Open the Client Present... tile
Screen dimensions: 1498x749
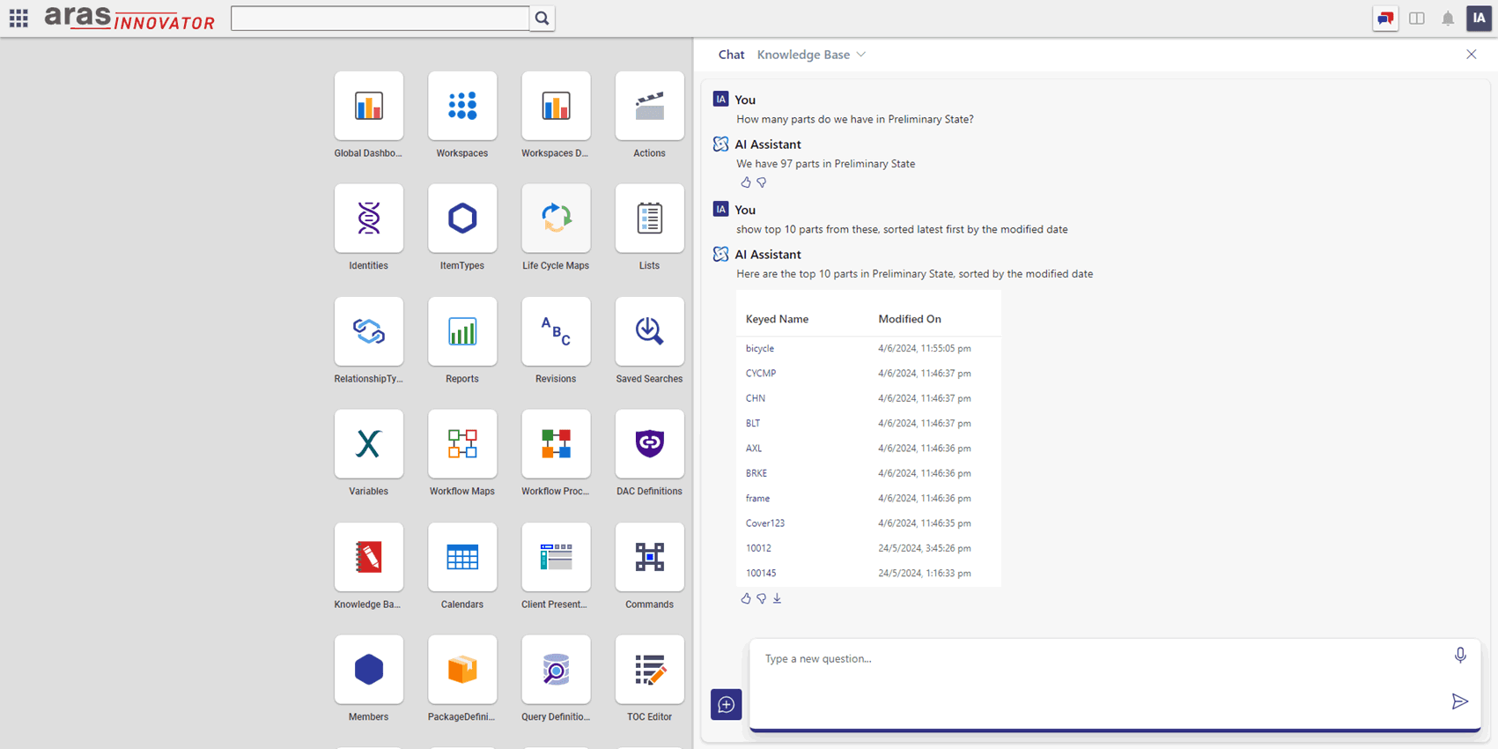(x=556, y=557)
